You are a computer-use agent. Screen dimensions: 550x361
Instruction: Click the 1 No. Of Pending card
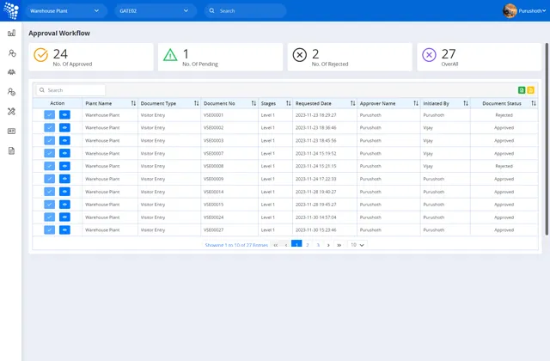(220, 57)
